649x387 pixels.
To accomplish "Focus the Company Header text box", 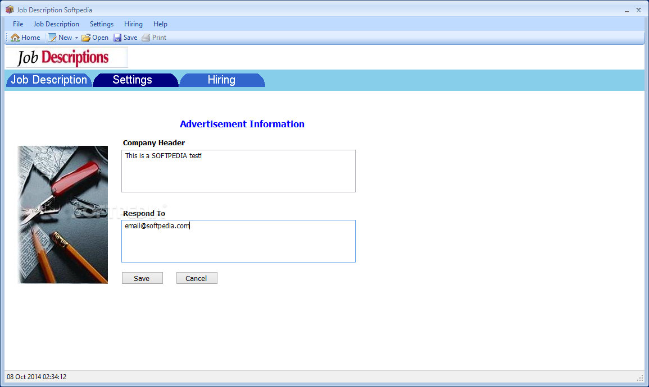I will click(238, 171).
